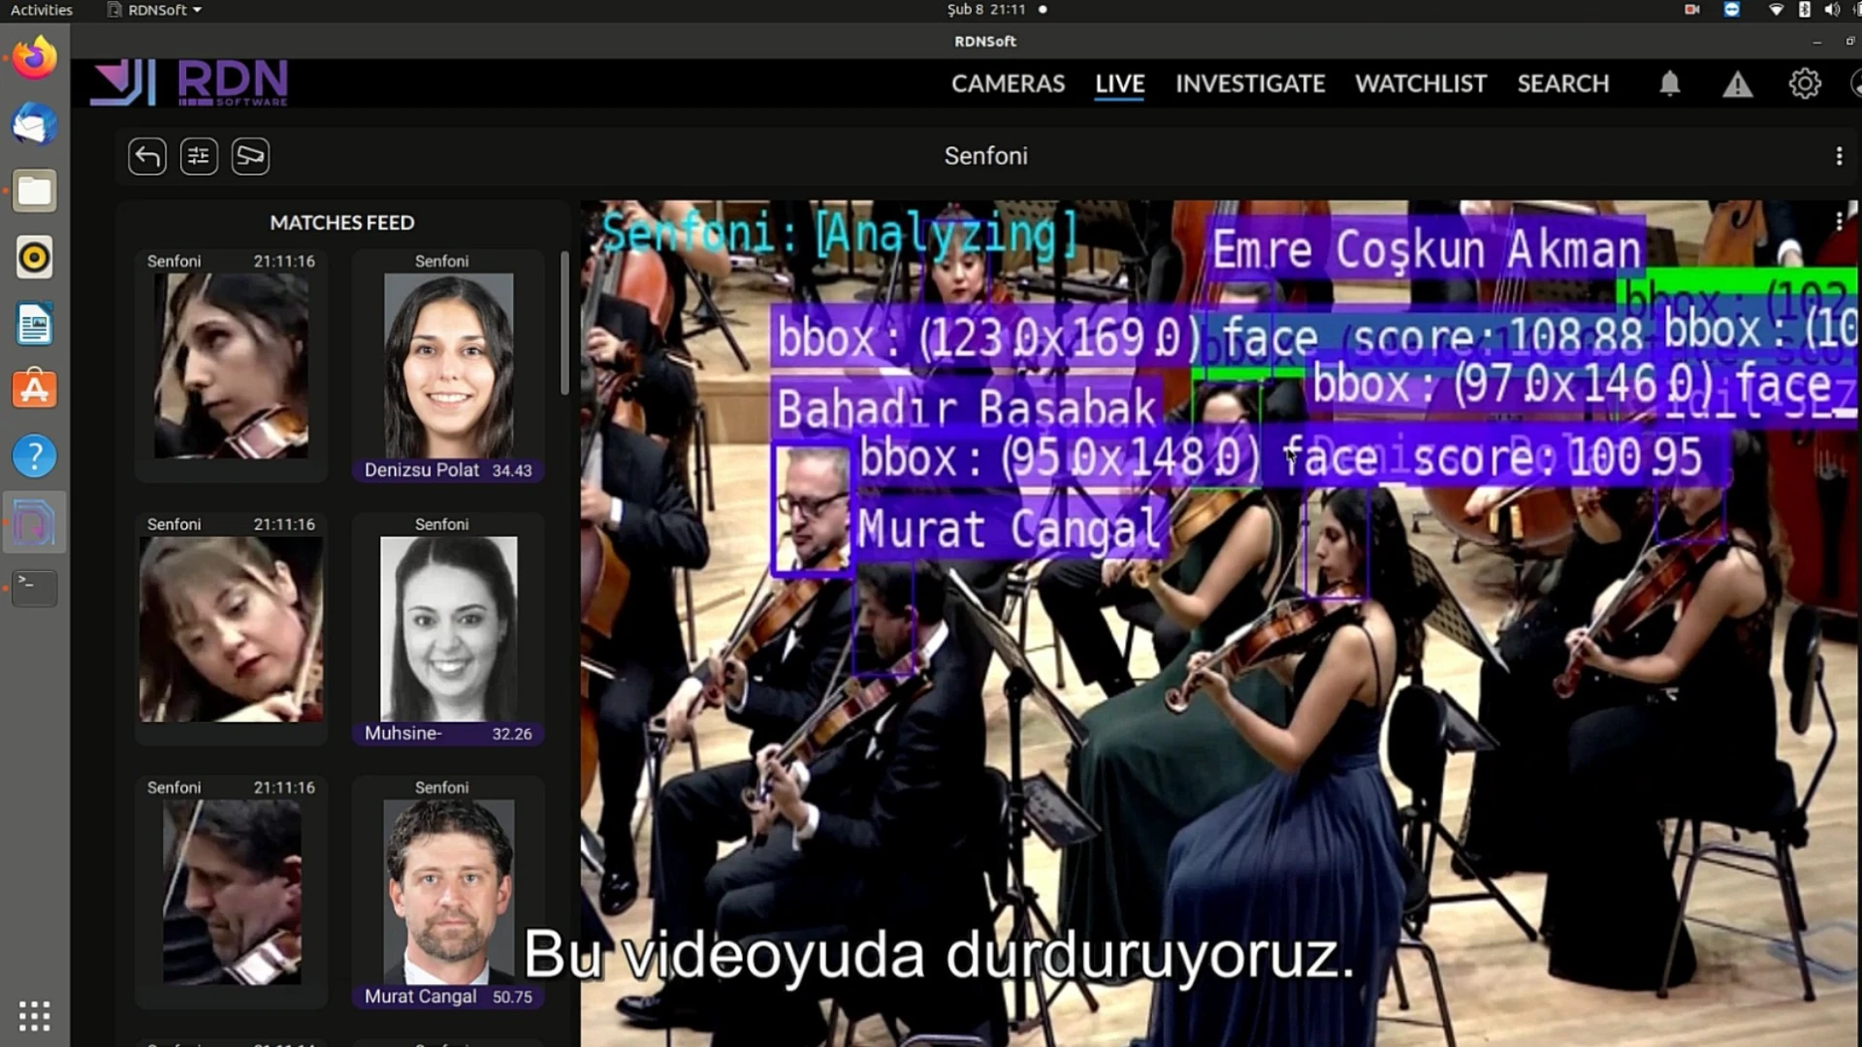
Task: Go to the SEARCH tab
Action: pos(1562,84)
